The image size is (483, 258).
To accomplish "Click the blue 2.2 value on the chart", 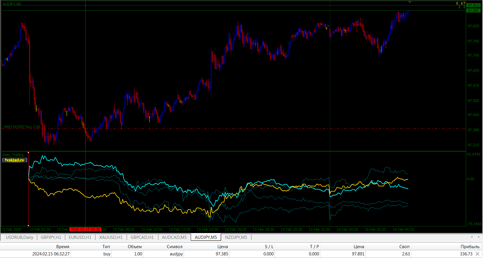I will (462, 7).
